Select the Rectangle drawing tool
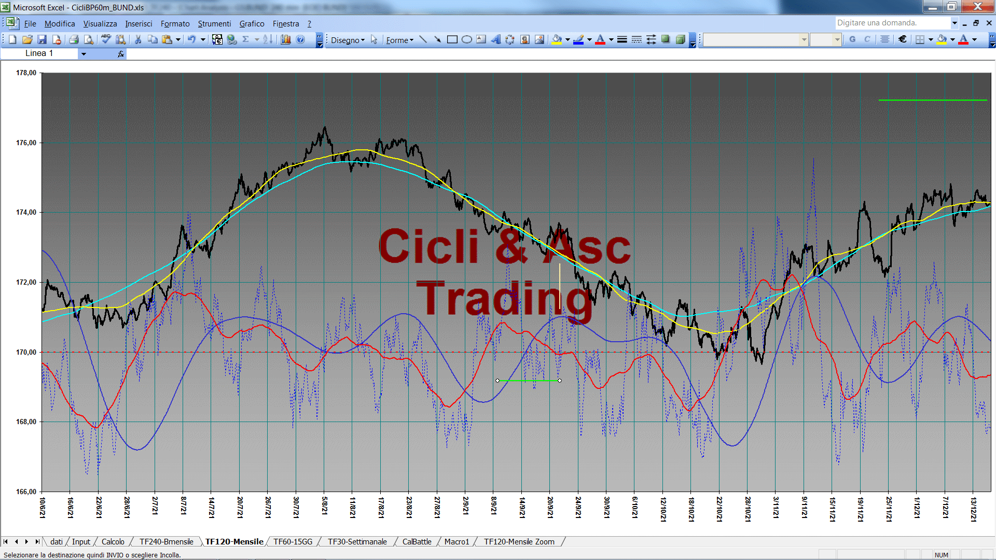Viewport: 996px width, 560px height. click(x=452, y=39)
